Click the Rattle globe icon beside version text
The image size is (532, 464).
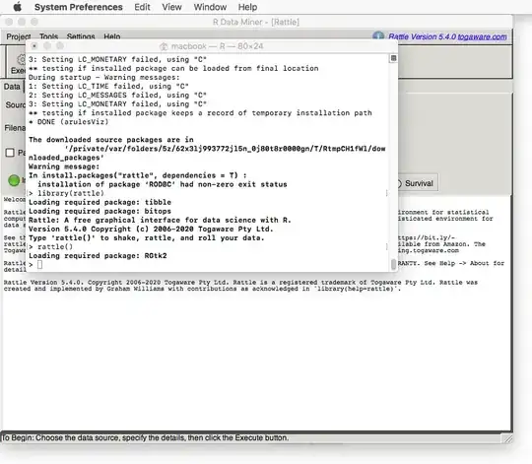click(x=378, y=35)
